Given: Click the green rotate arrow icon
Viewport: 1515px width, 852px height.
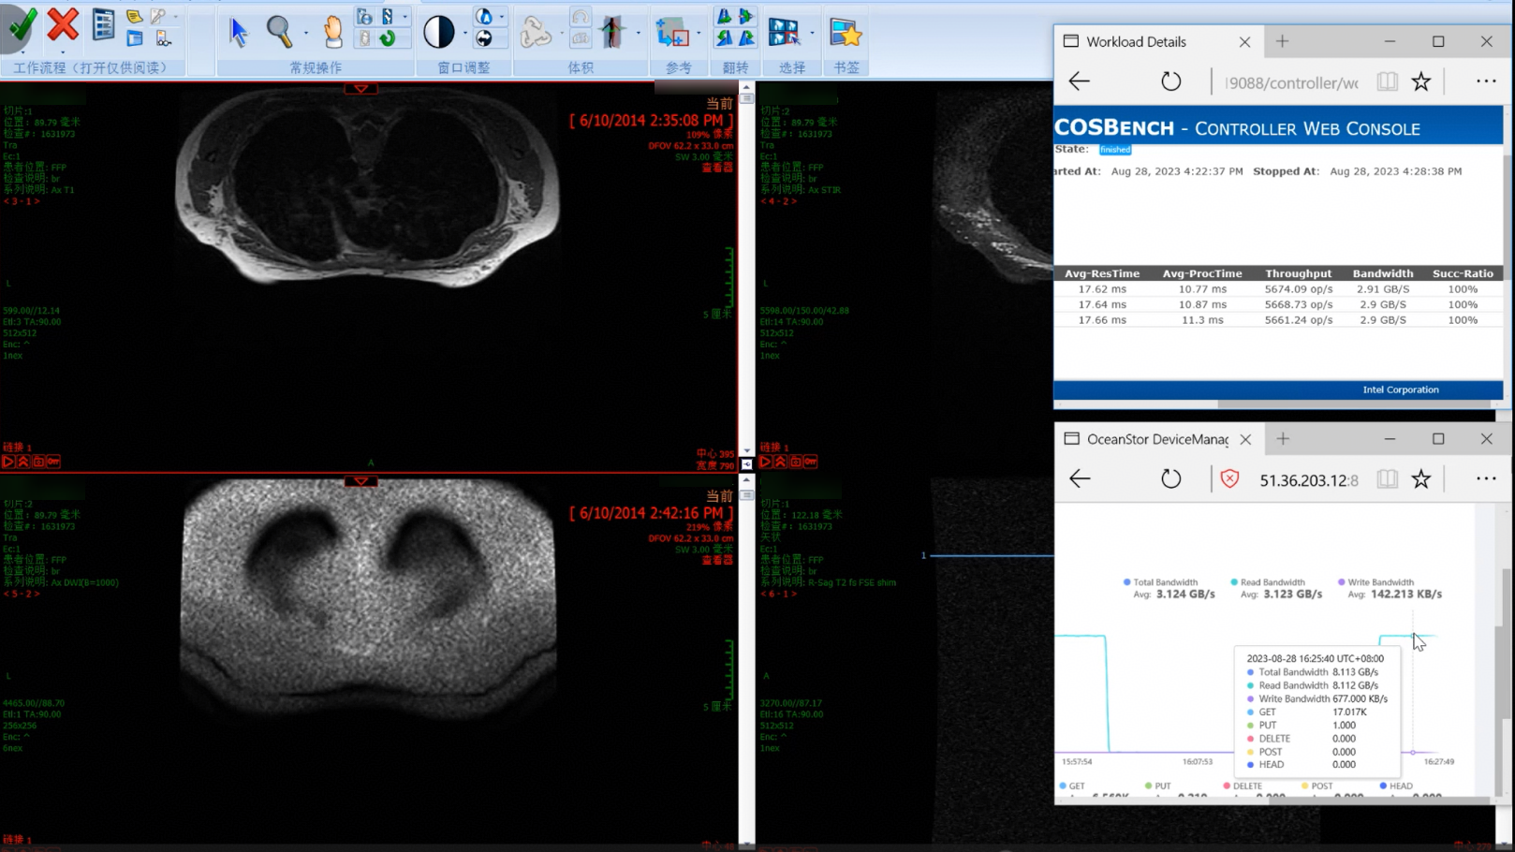Looking at the screenshot, I should pyautogui.click(x=387, y=38).
